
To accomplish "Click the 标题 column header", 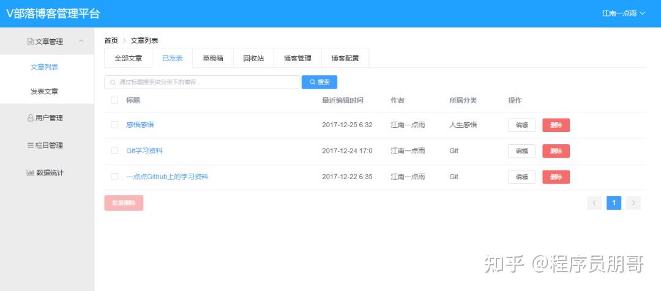I will click(133, 100).
